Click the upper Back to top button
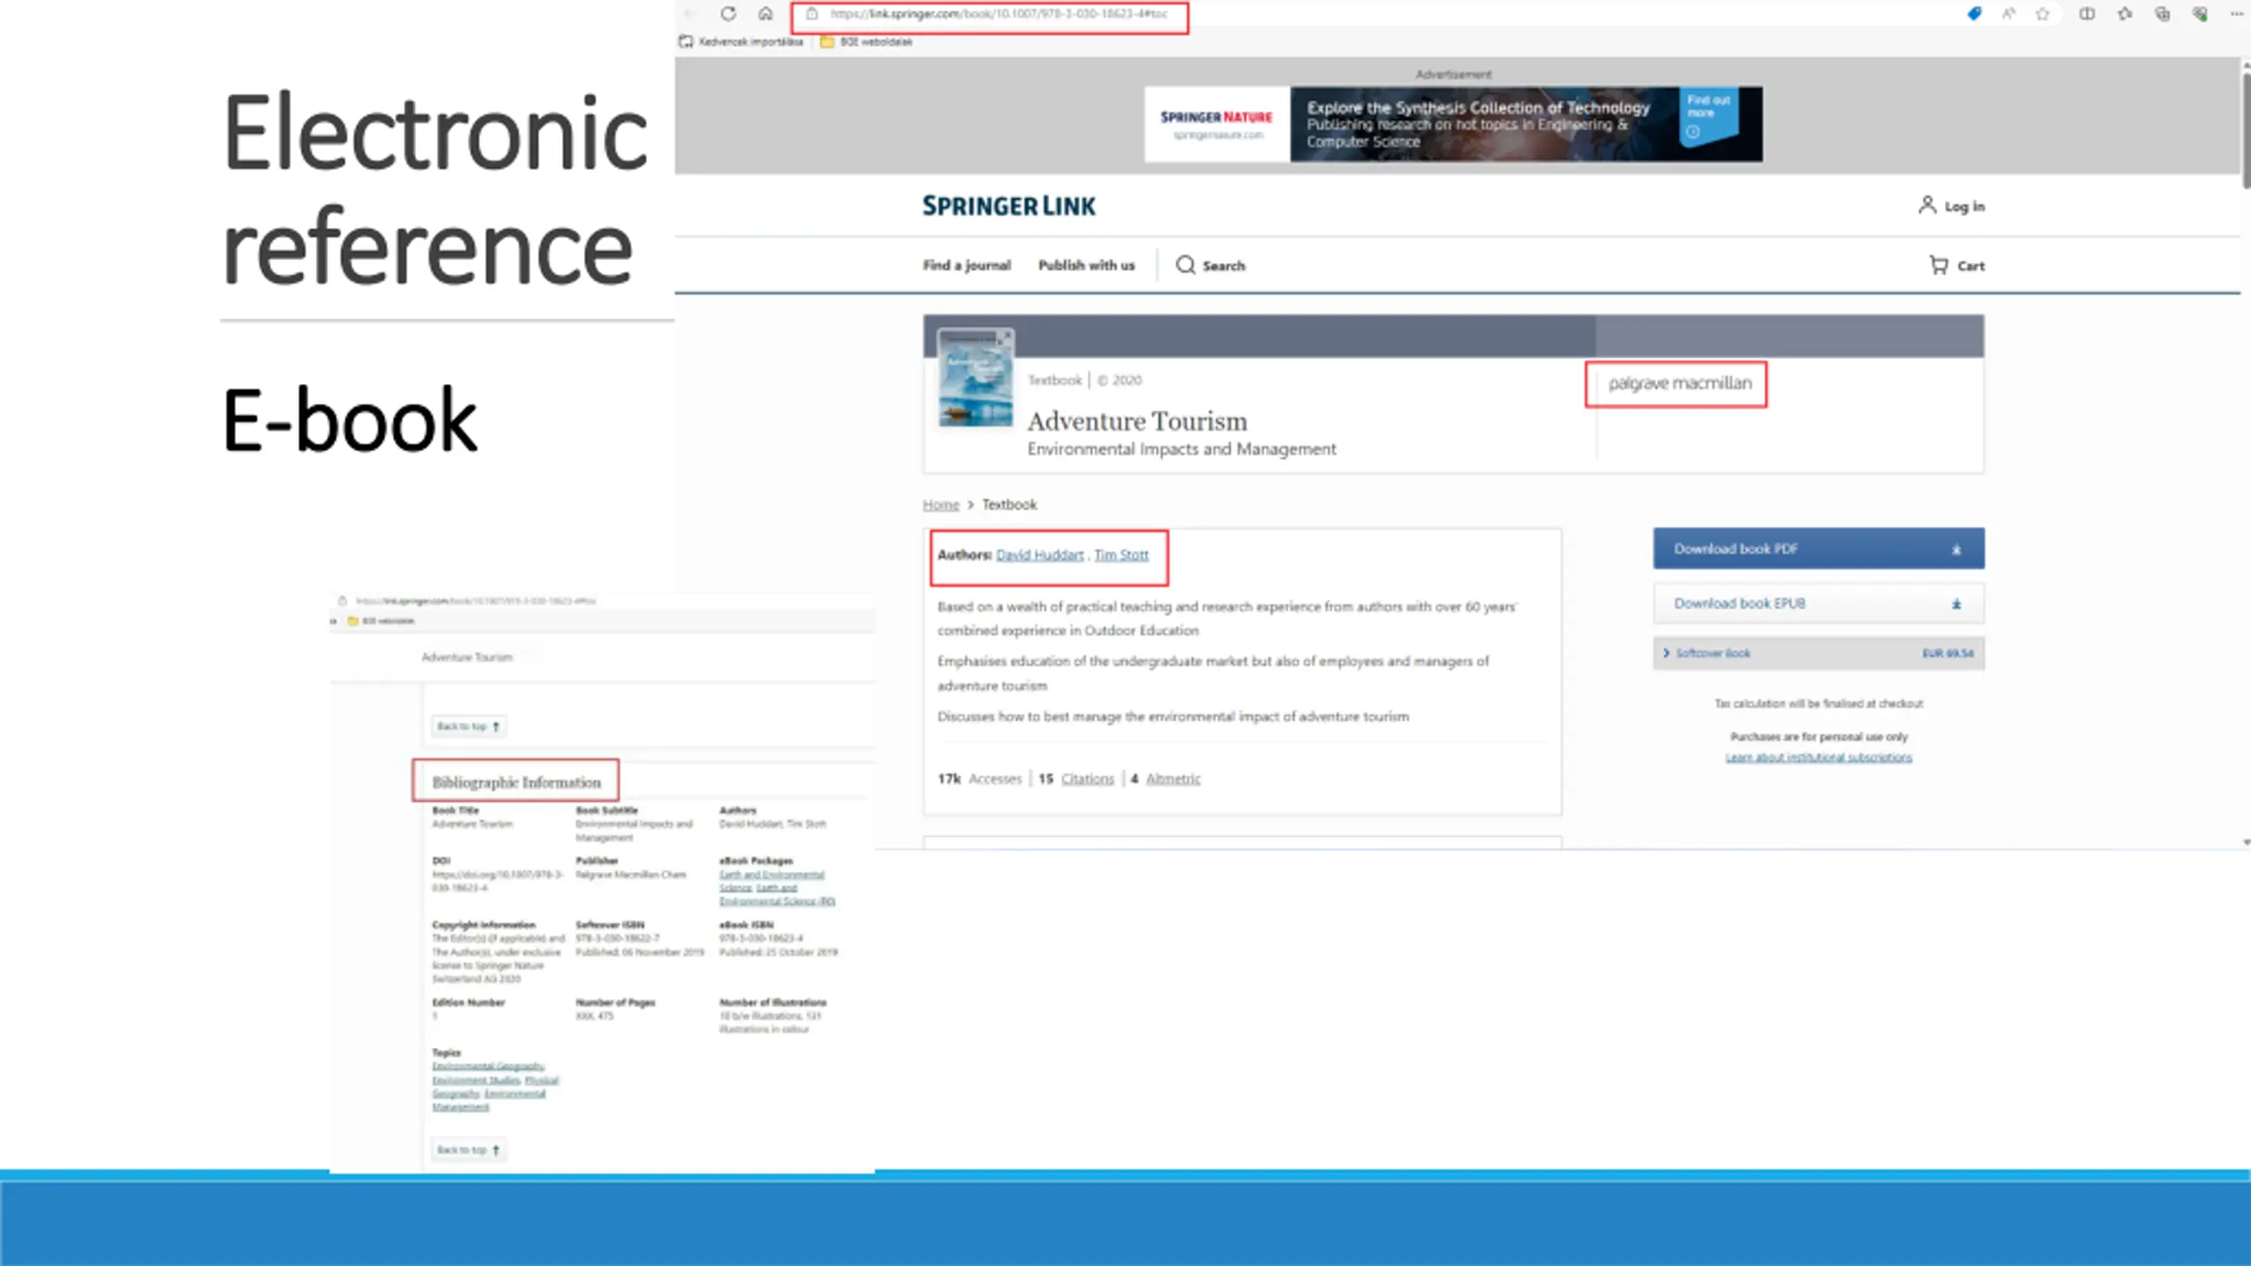Viewport: 2251px width, 1266px height. 469,726
